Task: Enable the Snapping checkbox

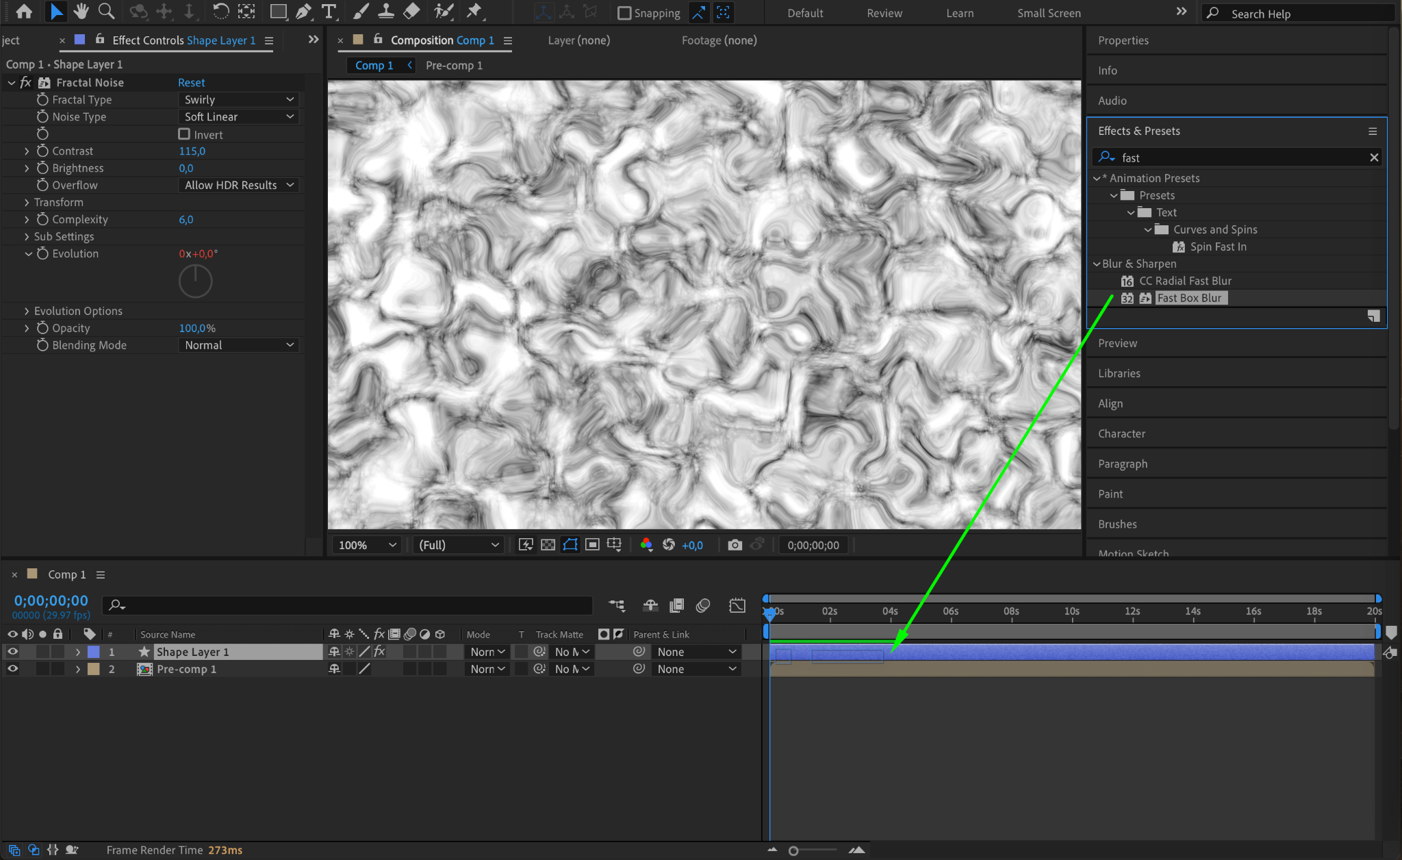Action: (x=624, y=13)
